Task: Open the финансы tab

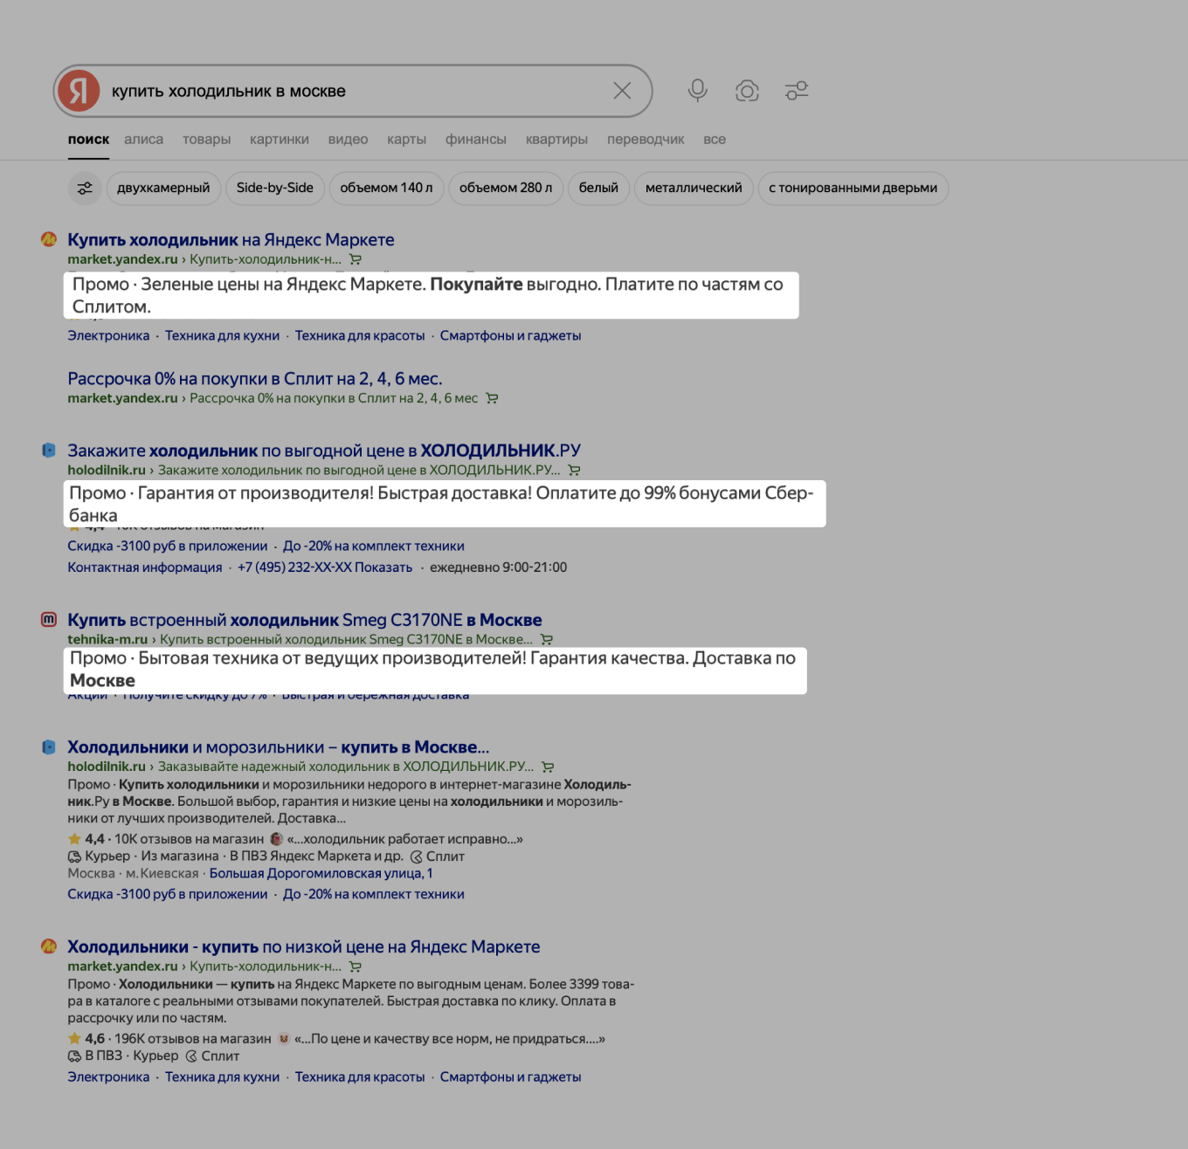Action: click(475, 139)
